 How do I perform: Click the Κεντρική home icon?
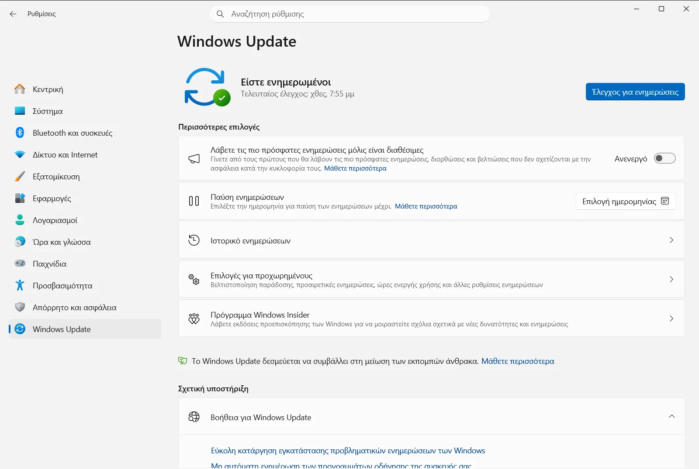(x=20, y=89)
